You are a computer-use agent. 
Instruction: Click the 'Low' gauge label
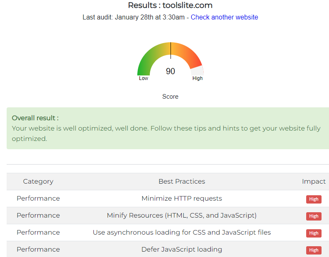144,78
